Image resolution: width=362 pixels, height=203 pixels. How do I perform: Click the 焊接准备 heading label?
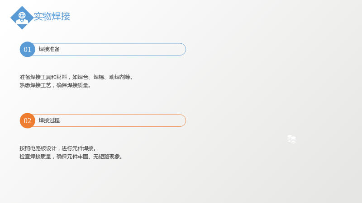coord(49,49)
